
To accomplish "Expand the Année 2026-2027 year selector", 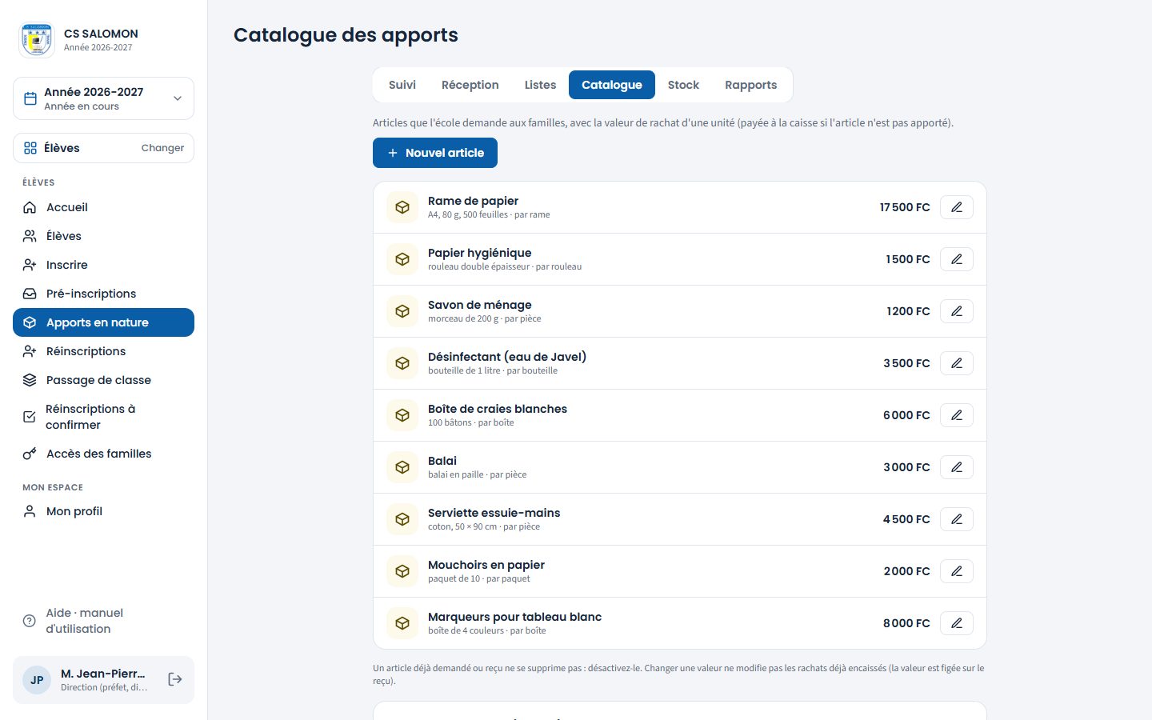I will pos(103,98).
